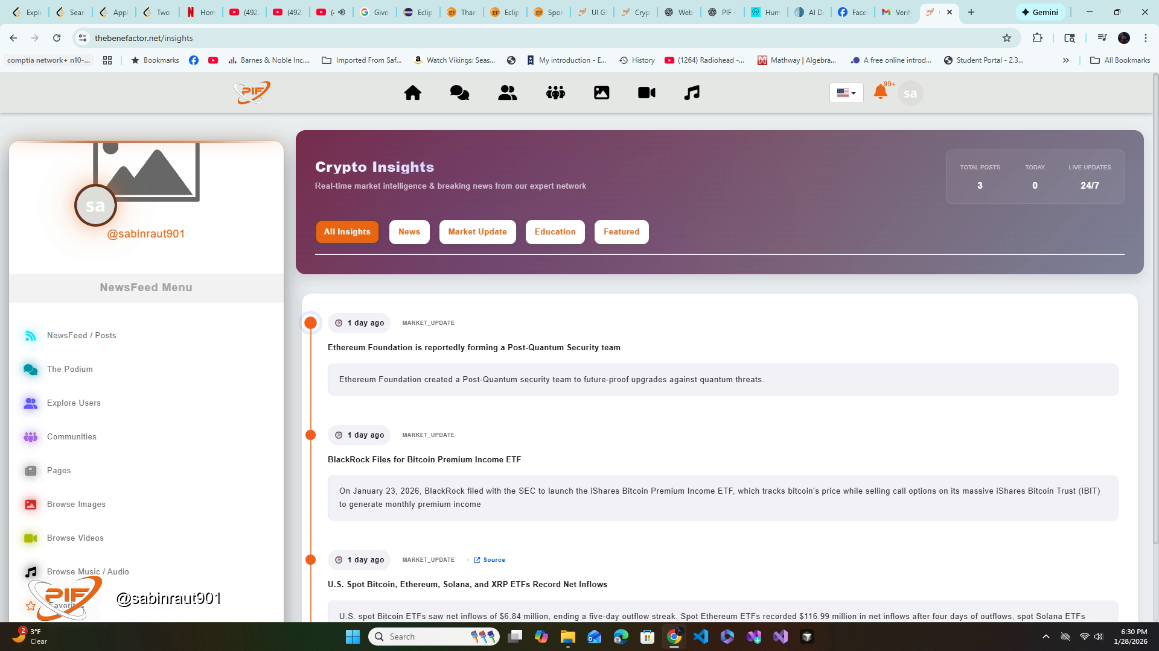The width and height of the screenshot is (1159, 651).
Task: Select the News filter
Action: click(x=409, y=232)
